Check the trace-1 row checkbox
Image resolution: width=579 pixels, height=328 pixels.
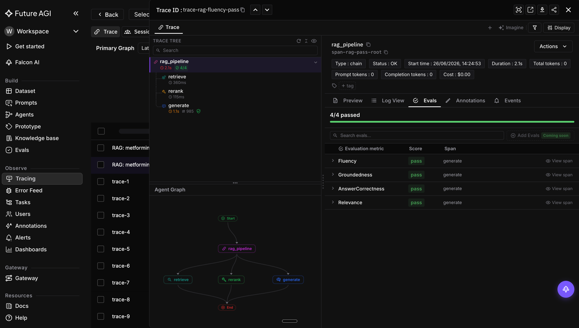tap(101, 182)
